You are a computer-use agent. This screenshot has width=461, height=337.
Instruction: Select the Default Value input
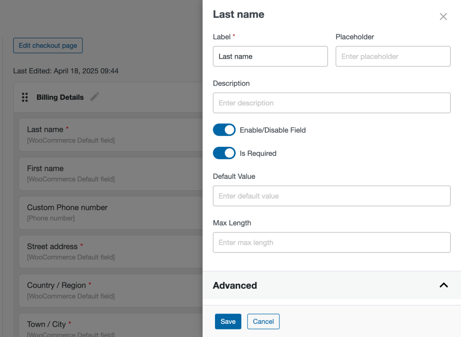point(332,196)
